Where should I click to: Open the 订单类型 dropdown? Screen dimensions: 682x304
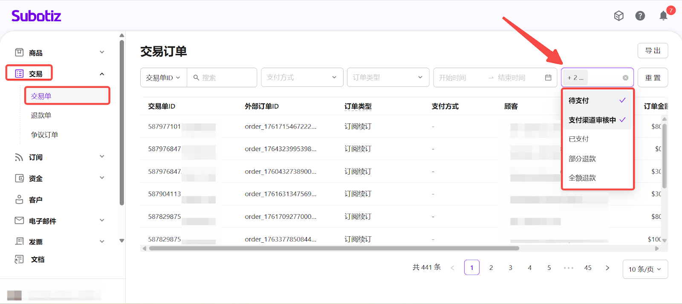point(387,77)
